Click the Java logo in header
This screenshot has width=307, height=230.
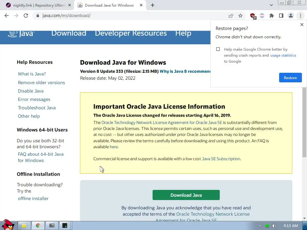pyautogui.click(x=21, y=34)
